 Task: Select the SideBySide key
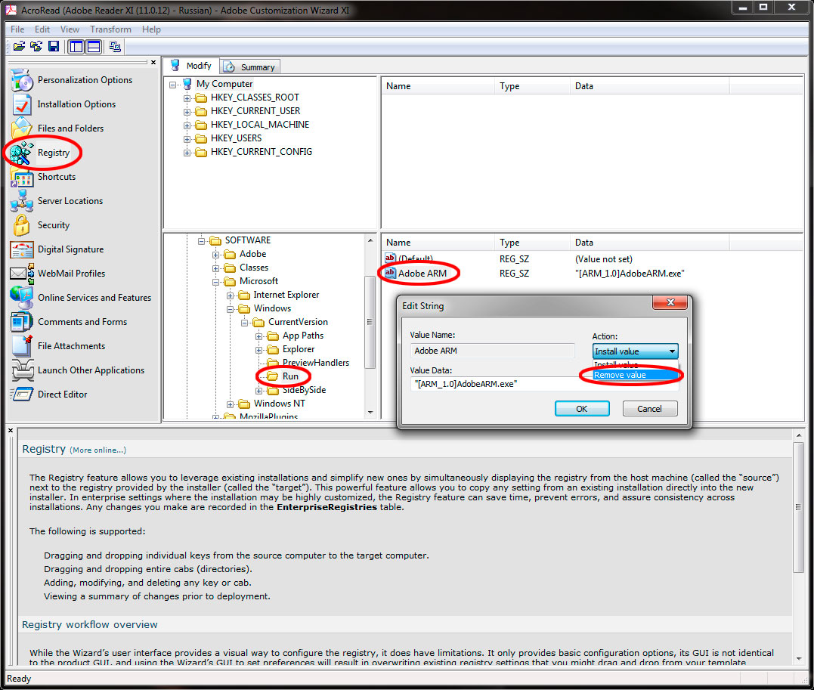tap(305, 391)
